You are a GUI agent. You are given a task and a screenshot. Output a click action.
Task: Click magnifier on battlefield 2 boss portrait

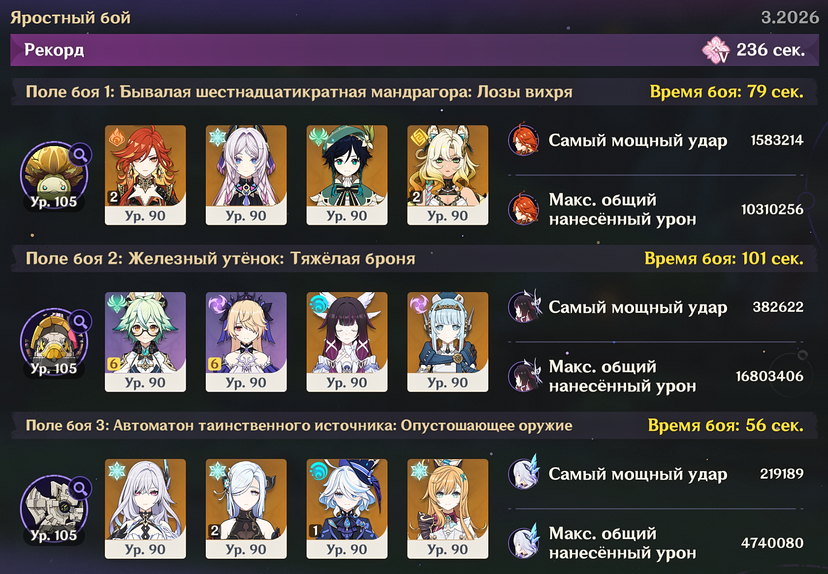80,322
